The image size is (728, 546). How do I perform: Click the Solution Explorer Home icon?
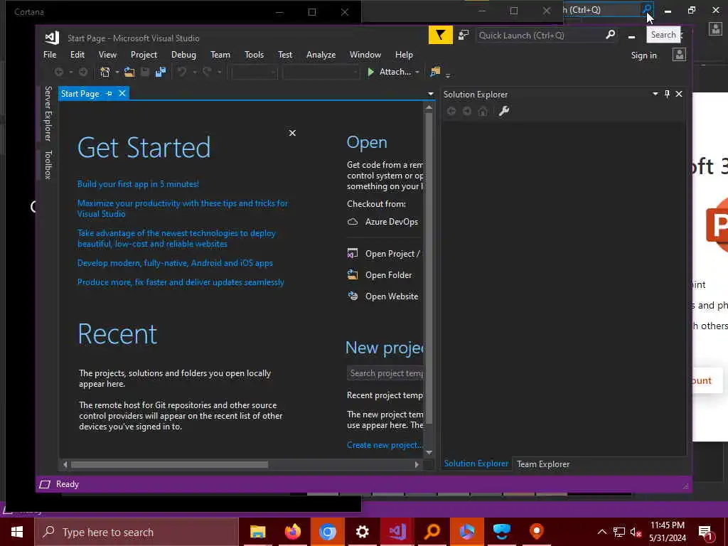pyautogui.click(x=483, y=111)
